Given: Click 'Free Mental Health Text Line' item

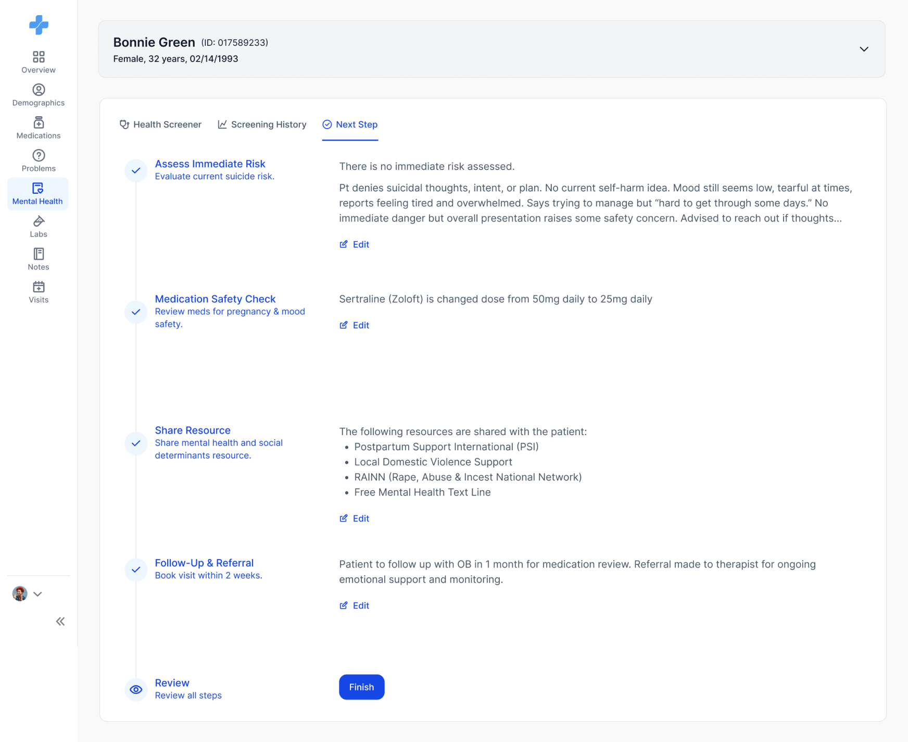Looking at the screenshot, I should click(x=422, y=492).
